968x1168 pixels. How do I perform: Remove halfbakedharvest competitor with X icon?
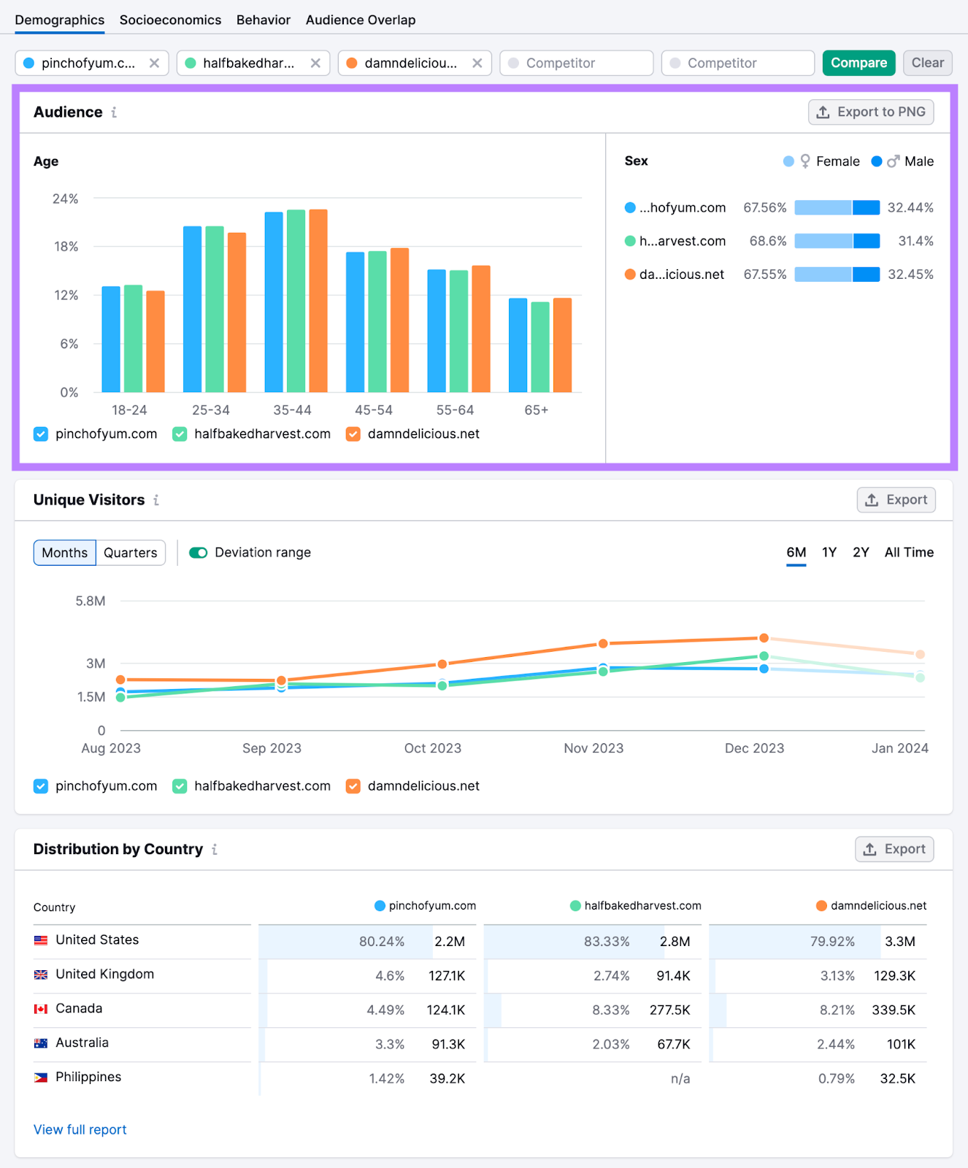tap(315, 64)
